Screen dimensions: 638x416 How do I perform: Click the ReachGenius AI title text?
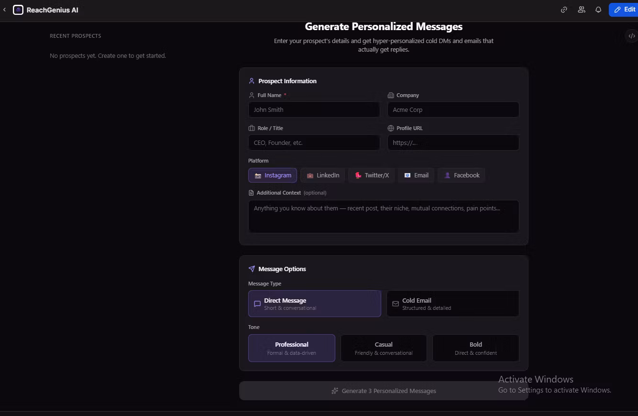(x=53, y=10)
